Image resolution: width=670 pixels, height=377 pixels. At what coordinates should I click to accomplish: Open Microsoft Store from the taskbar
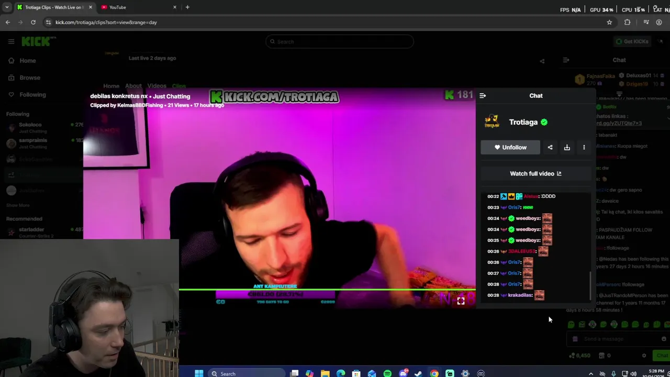pos(356,373)
